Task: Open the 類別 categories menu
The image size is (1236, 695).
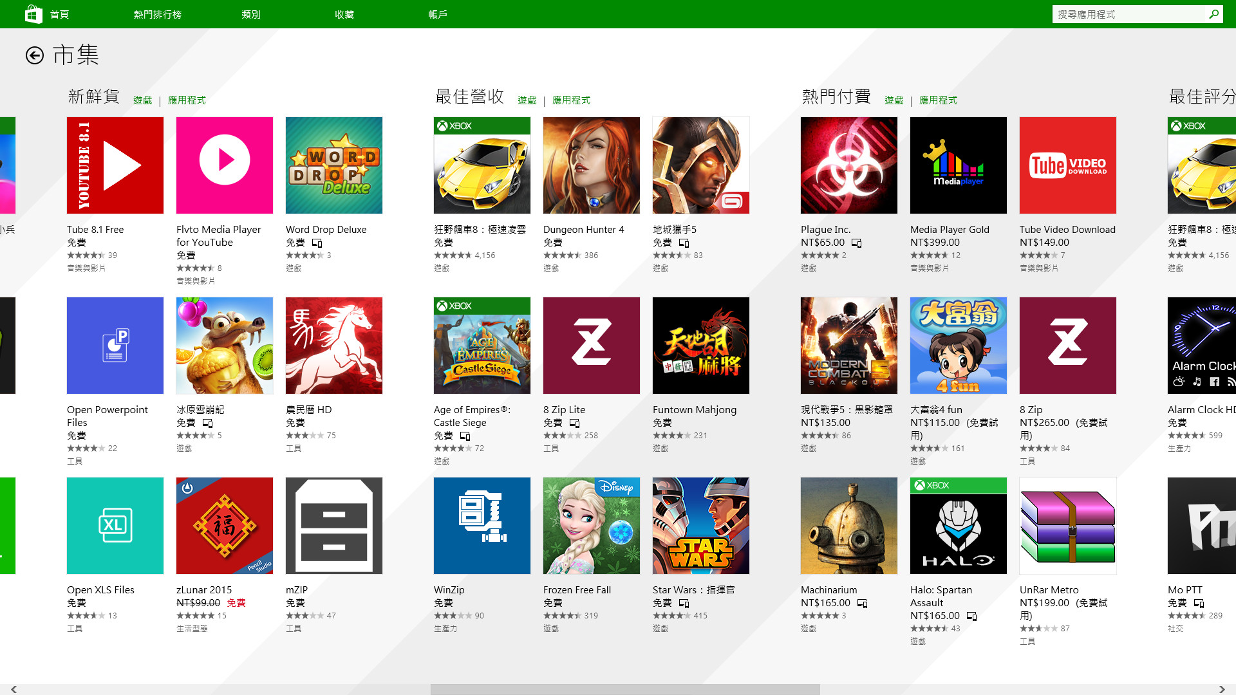Action: click(251, 14)
